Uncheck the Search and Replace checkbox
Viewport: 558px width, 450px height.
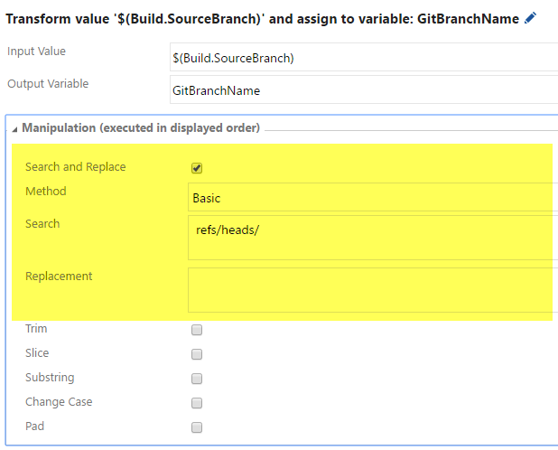tap(197, 168)
